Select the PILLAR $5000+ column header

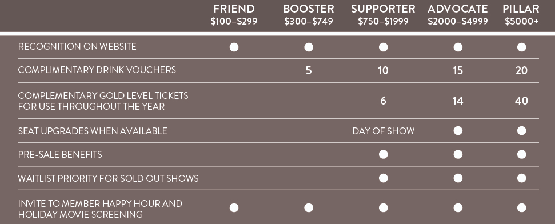521,14
